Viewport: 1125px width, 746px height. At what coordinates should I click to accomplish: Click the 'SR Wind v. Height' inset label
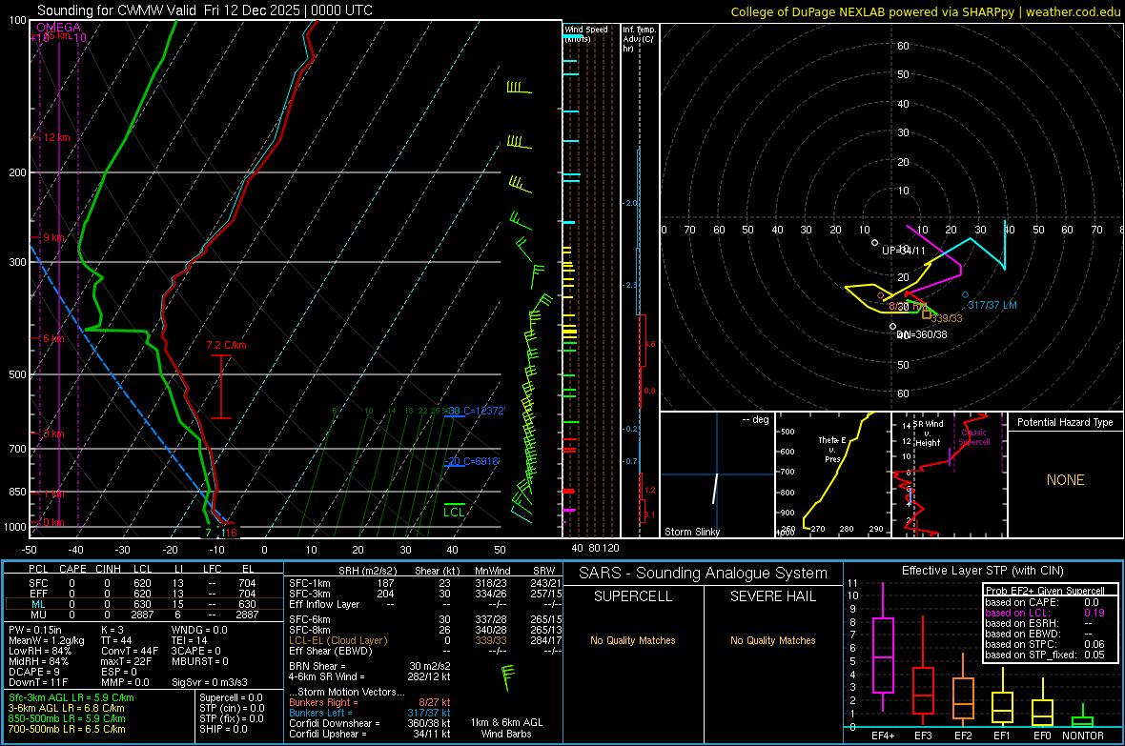(x=929, y=433)
